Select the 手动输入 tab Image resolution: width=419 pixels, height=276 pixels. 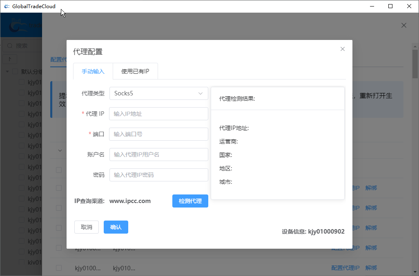pos(93,71)
